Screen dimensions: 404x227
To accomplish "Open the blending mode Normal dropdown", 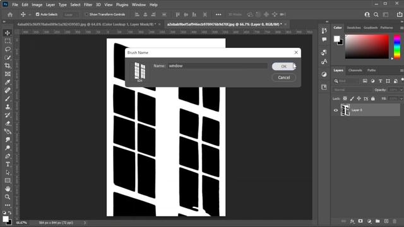I will point(352,90).
